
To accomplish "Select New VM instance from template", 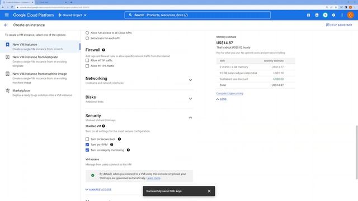I will point(40,61).
